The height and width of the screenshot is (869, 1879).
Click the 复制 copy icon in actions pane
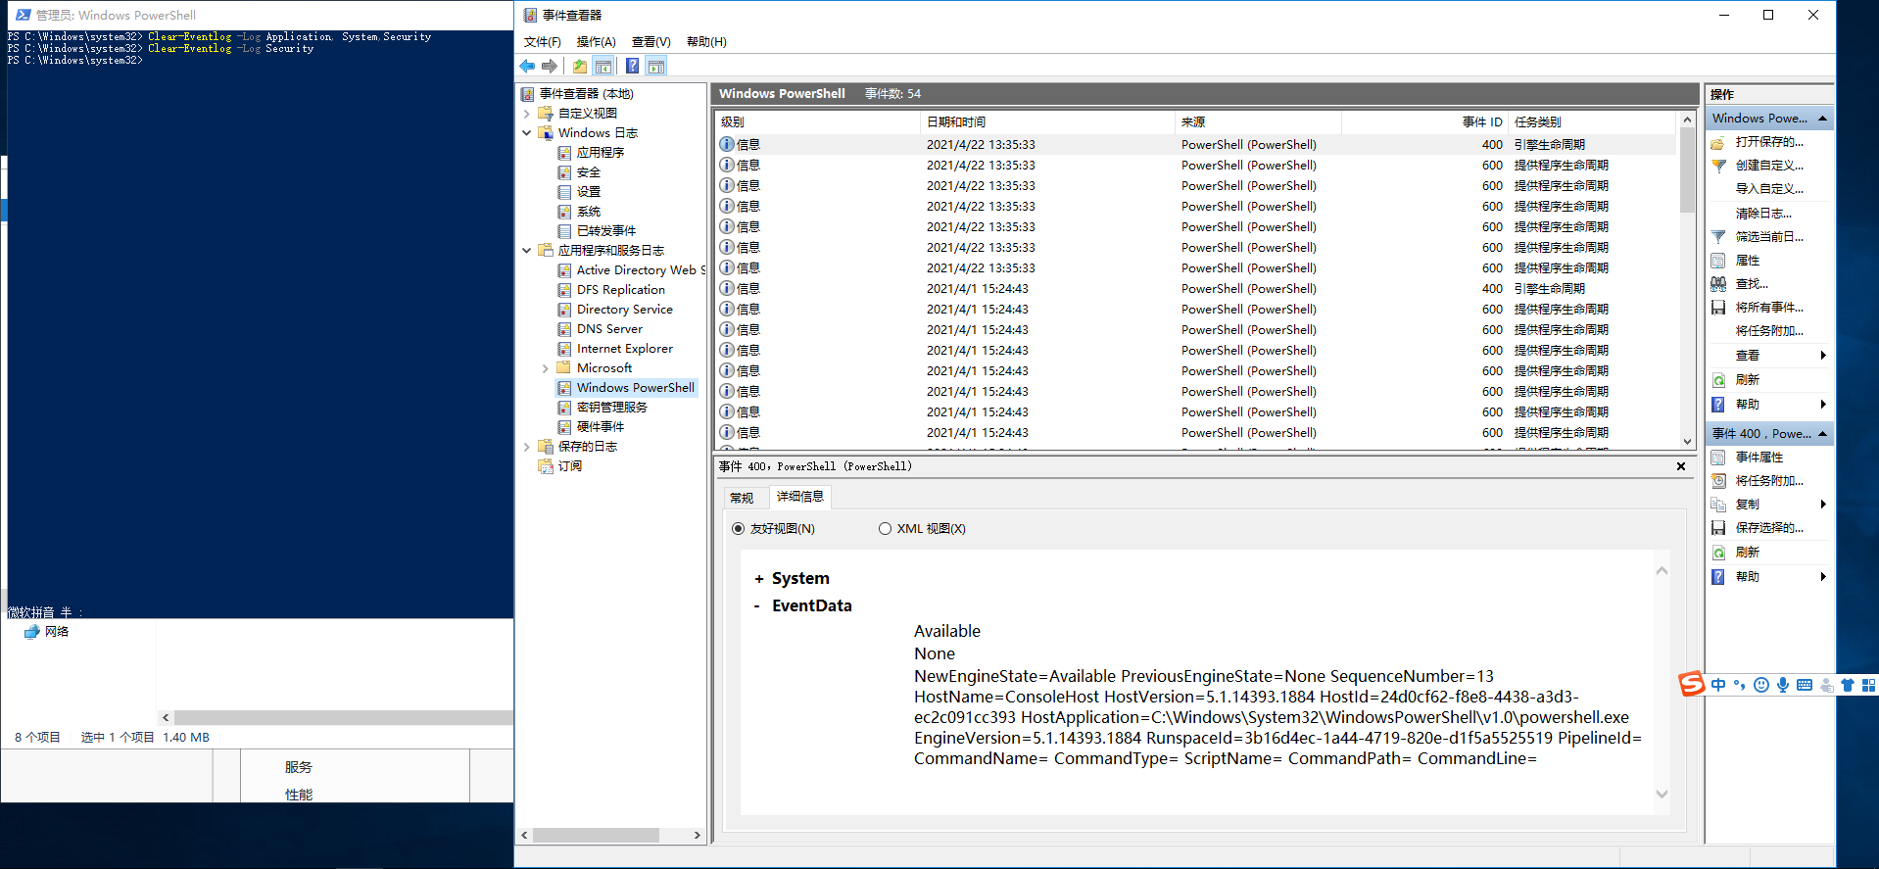click(x=1718, y=505)
